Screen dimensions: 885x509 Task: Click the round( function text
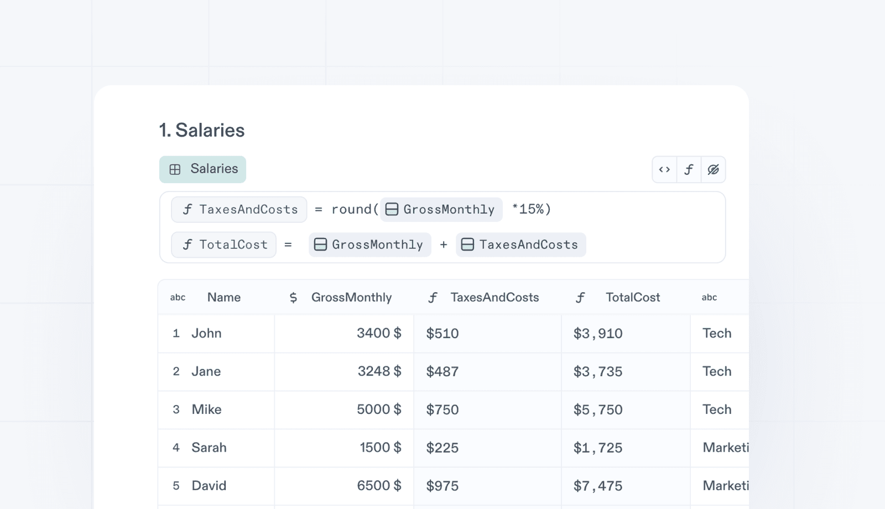(x=355, y=209)
